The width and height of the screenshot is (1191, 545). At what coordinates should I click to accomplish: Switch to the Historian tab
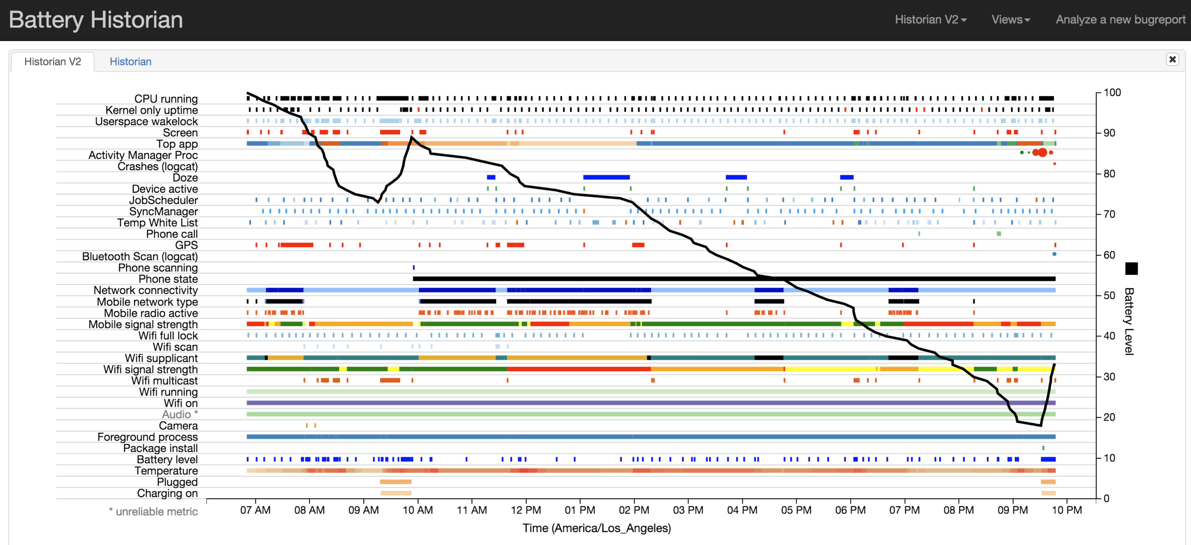click(130, 61)
